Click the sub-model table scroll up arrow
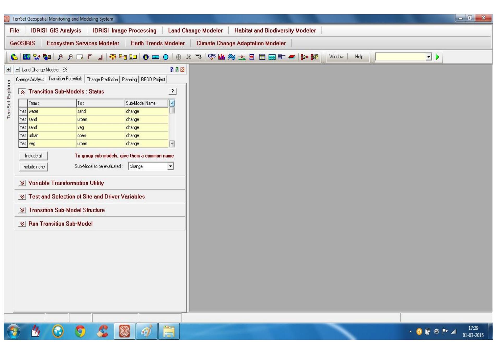496x342 pixels. pyautogui.click(x=172, y=103)
